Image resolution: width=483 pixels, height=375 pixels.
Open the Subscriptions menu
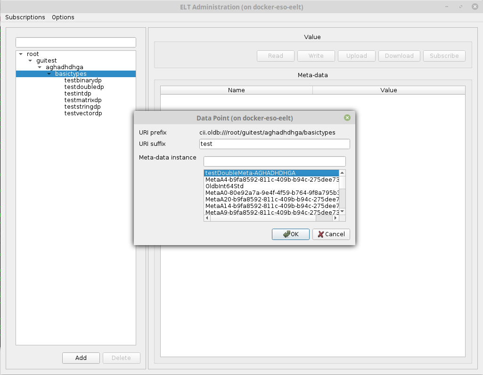tap(25, 17)
